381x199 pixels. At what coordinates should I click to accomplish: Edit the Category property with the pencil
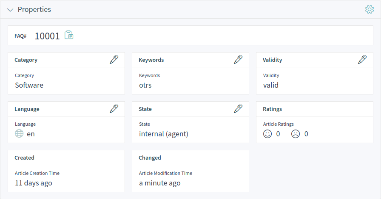(114, 60)
